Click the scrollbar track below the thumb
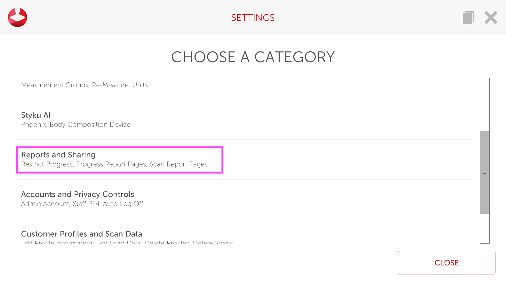 tap(484, 228)
